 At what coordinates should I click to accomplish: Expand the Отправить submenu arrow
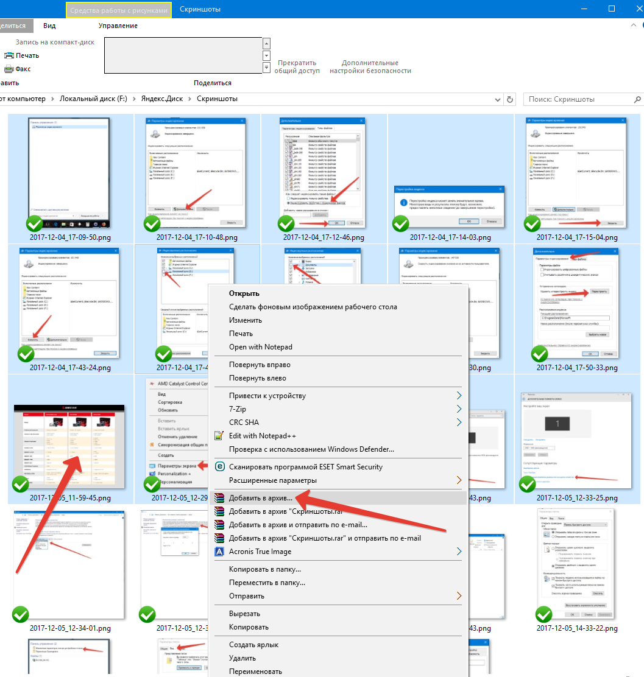pyautogui.click(x=459, y=596)
